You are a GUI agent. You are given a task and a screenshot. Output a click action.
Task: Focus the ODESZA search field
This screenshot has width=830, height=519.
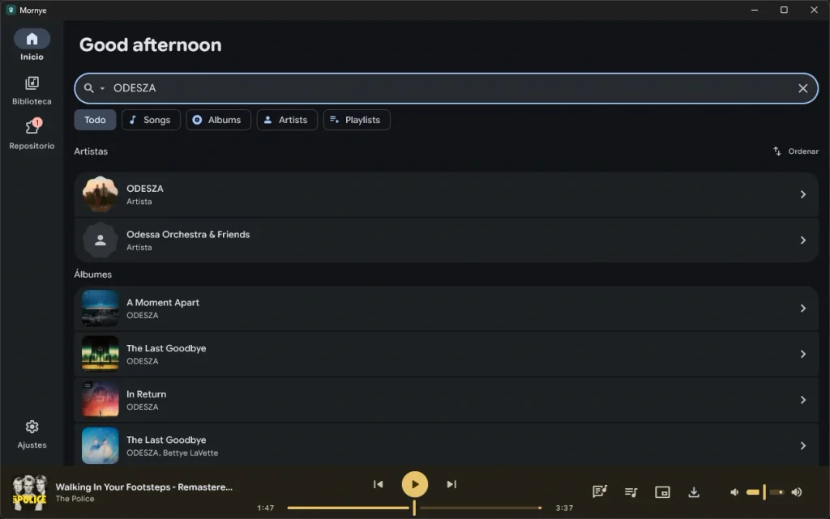pyautogui.click(x=447, y=88)
